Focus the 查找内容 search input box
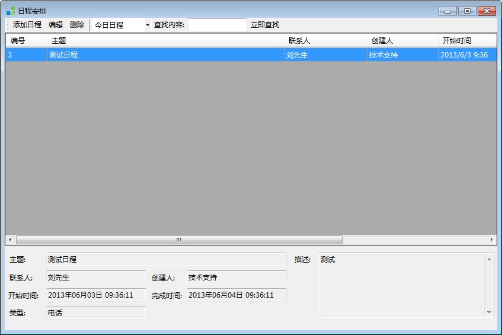 [x=217, y=25]
